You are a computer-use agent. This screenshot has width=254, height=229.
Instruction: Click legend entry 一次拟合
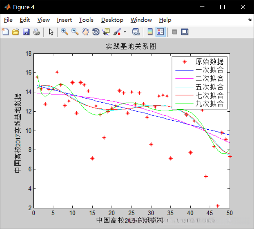coord(209,70)
